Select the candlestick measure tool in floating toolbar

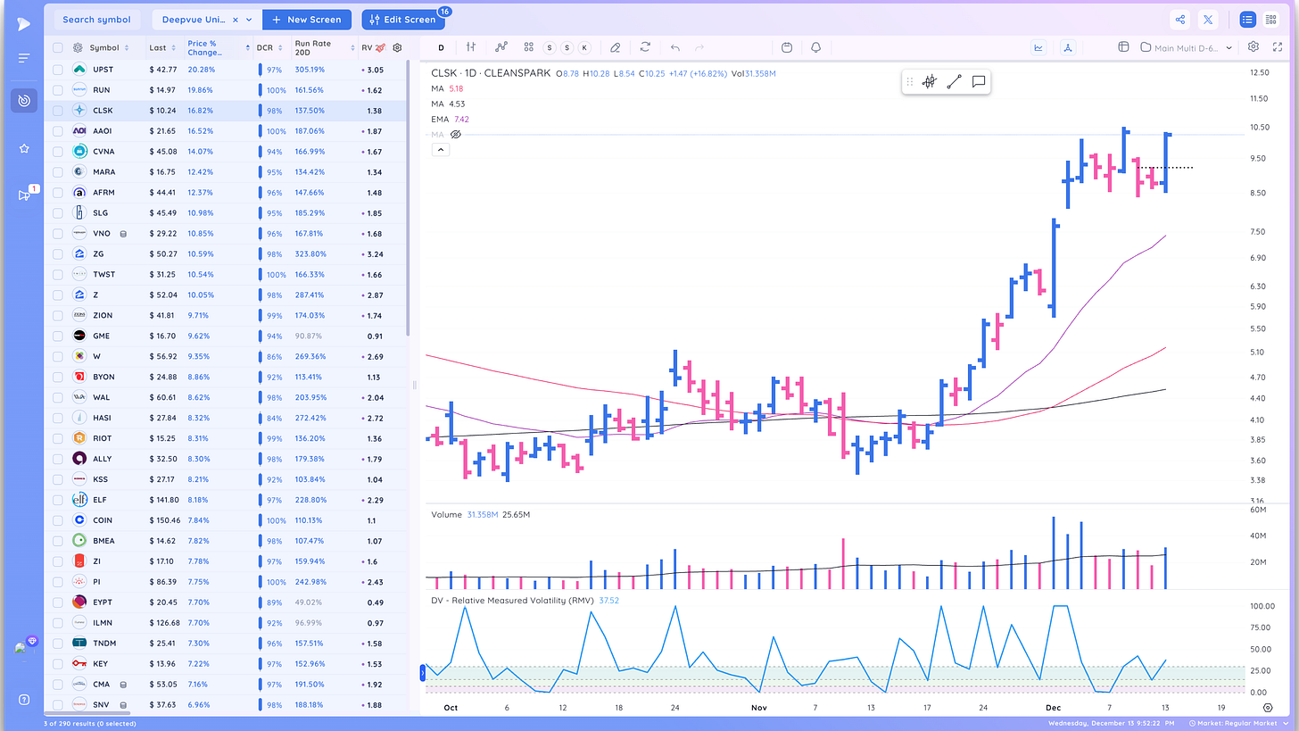point(930,81)
